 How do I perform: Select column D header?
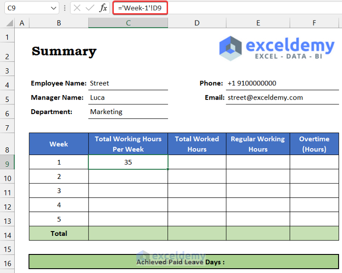point(197,23)
